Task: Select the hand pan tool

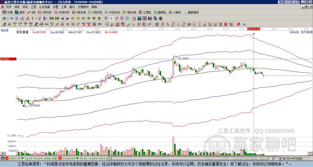Action: [x=106, y=19]
